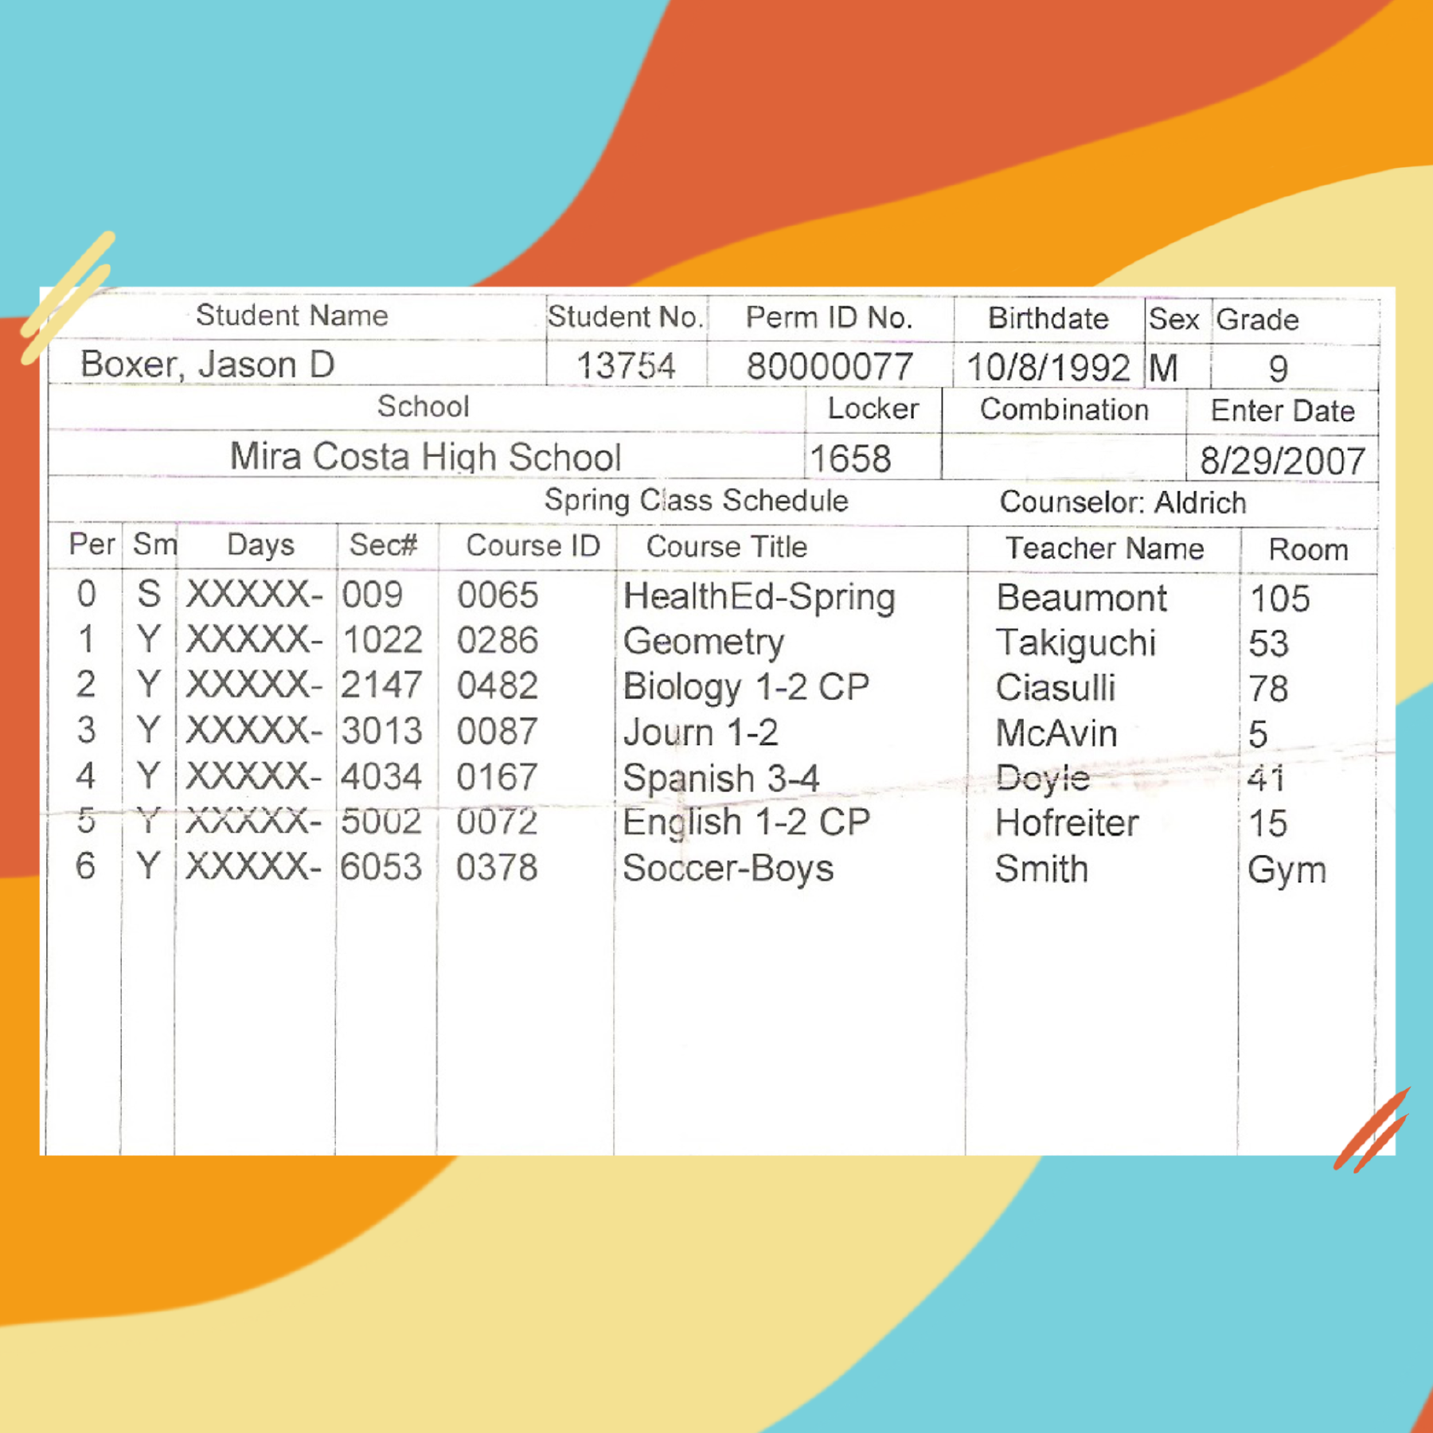
Task: Click course ID 0167
Action: 497,776
